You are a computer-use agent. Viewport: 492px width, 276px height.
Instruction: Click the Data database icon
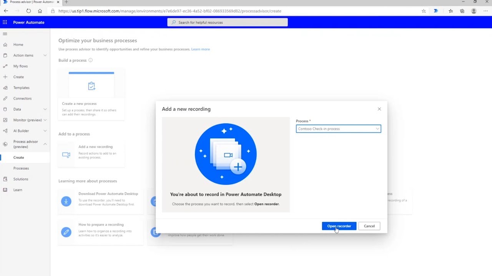(5, 109)
